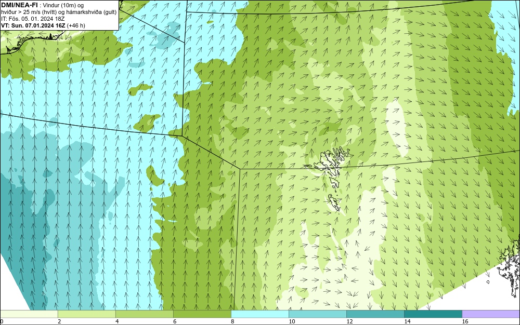Click the 10–12 m/s legend color swatch
520x325 pixels.
pyautogui.click(x=317, y=314)
